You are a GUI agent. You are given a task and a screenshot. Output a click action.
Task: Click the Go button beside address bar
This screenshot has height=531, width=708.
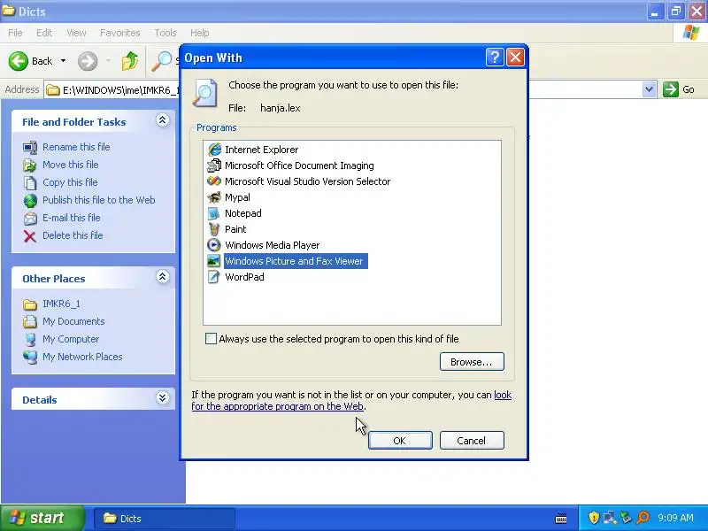click(x=679, y=89)
